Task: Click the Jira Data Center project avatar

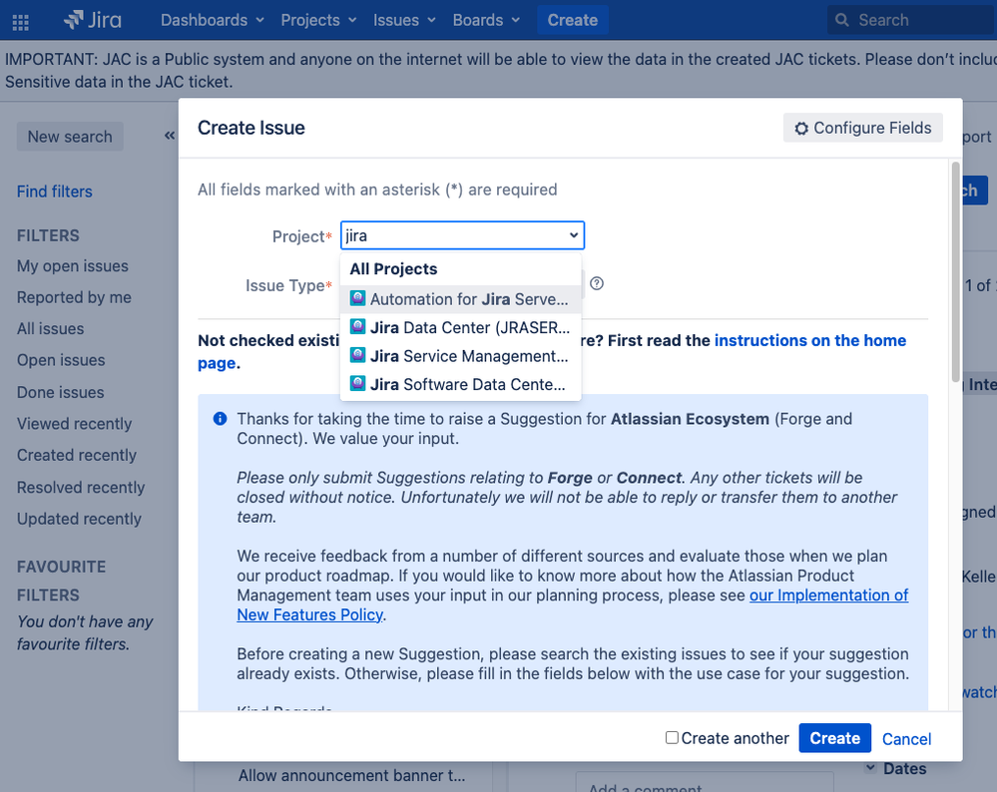Action: pos(358,327)
